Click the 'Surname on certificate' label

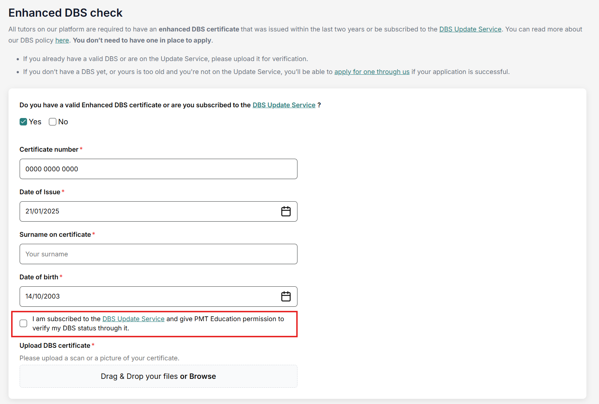pyautogui.click(x=55, y=235)
